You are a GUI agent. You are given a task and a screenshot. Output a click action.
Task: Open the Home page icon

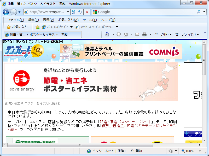(x=107, y=34)
